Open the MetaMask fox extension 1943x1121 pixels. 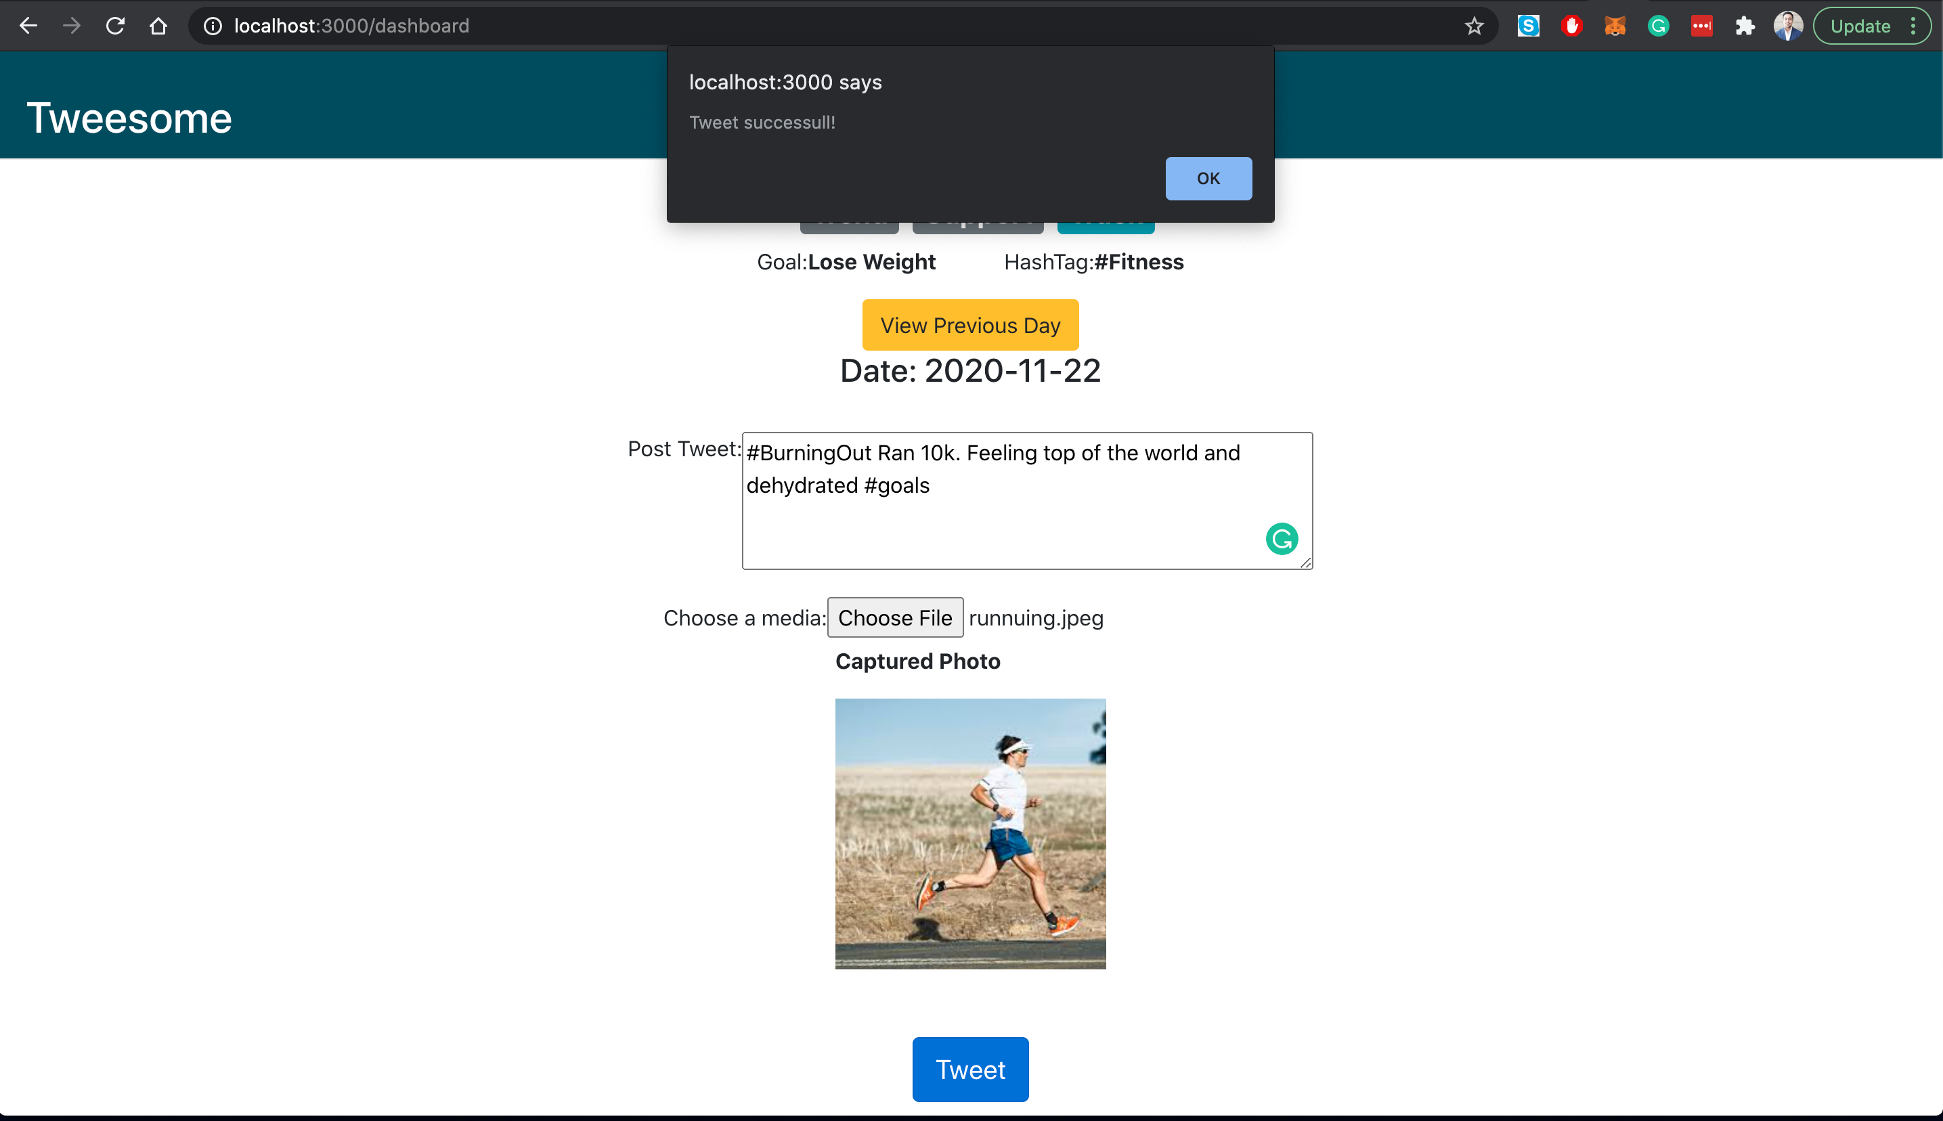coord(1615,26)
